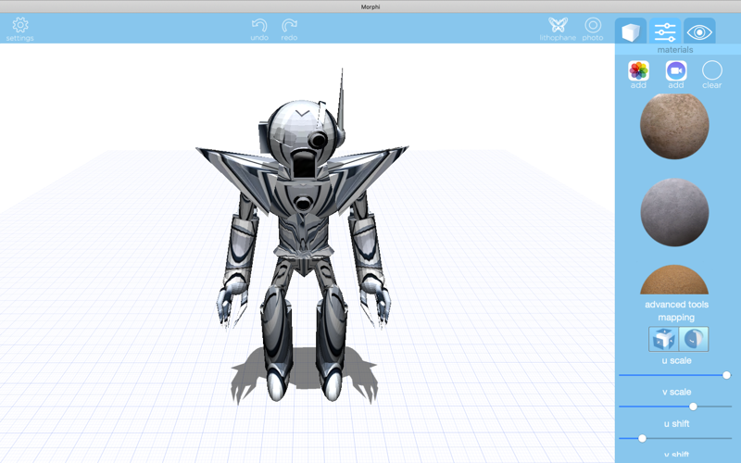Switch to the cube shapes tab

pyautogui.click(x=631, y=31)
